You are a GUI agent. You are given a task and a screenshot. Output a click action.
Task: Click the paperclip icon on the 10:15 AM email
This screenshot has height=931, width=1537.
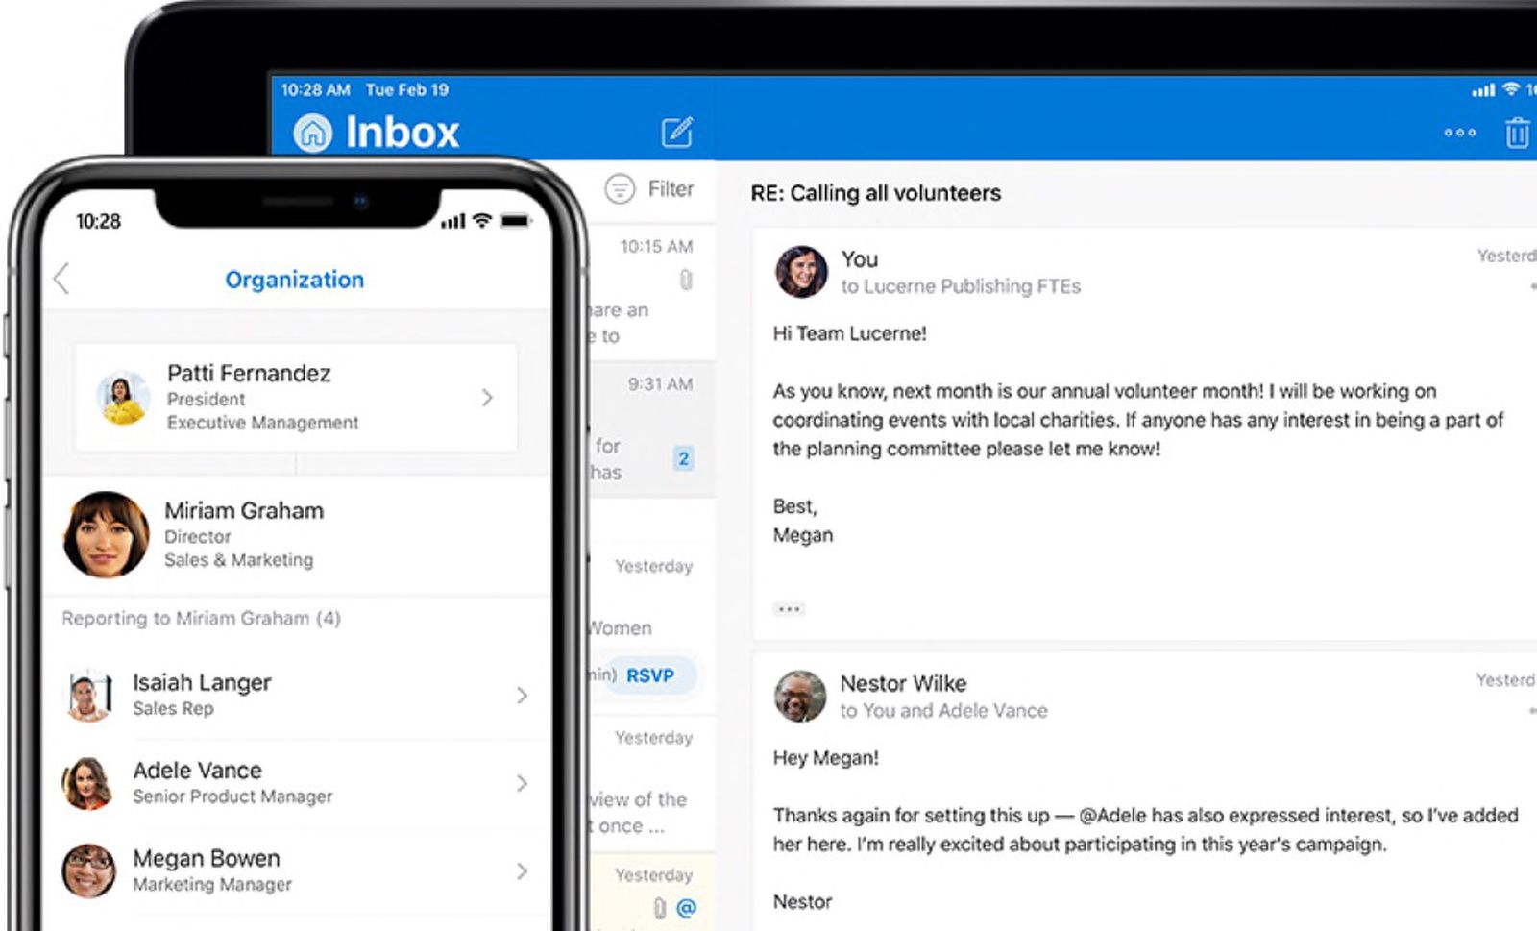tap(684, 278)
